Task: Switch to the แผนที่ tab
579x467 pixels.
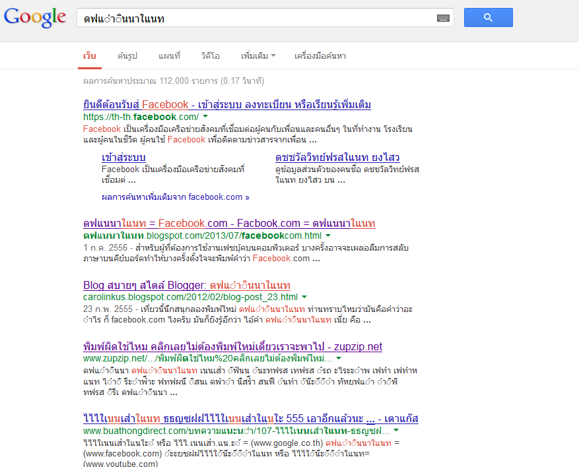Action: pyautogui.click(x=170, y=56)
